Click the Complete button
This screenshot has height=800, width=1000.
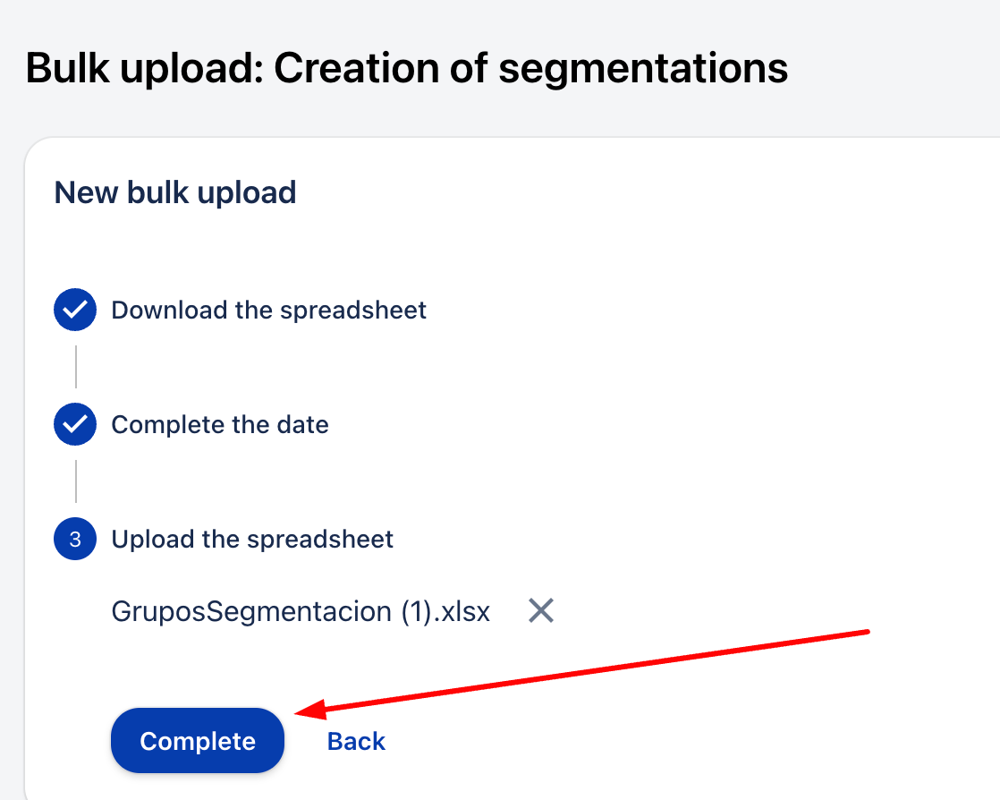[198, 741]
